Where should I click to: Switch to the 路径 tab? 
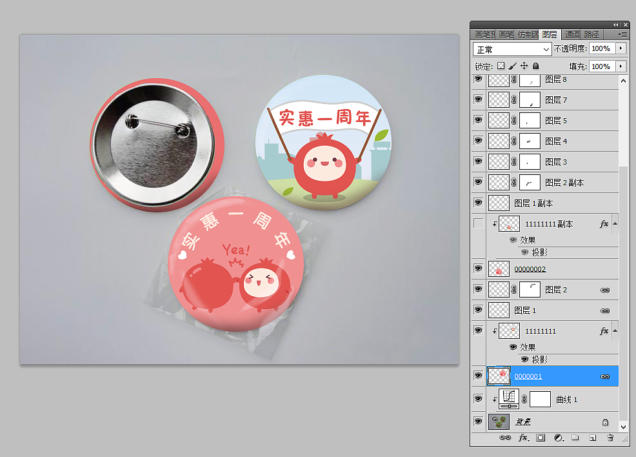591,34
